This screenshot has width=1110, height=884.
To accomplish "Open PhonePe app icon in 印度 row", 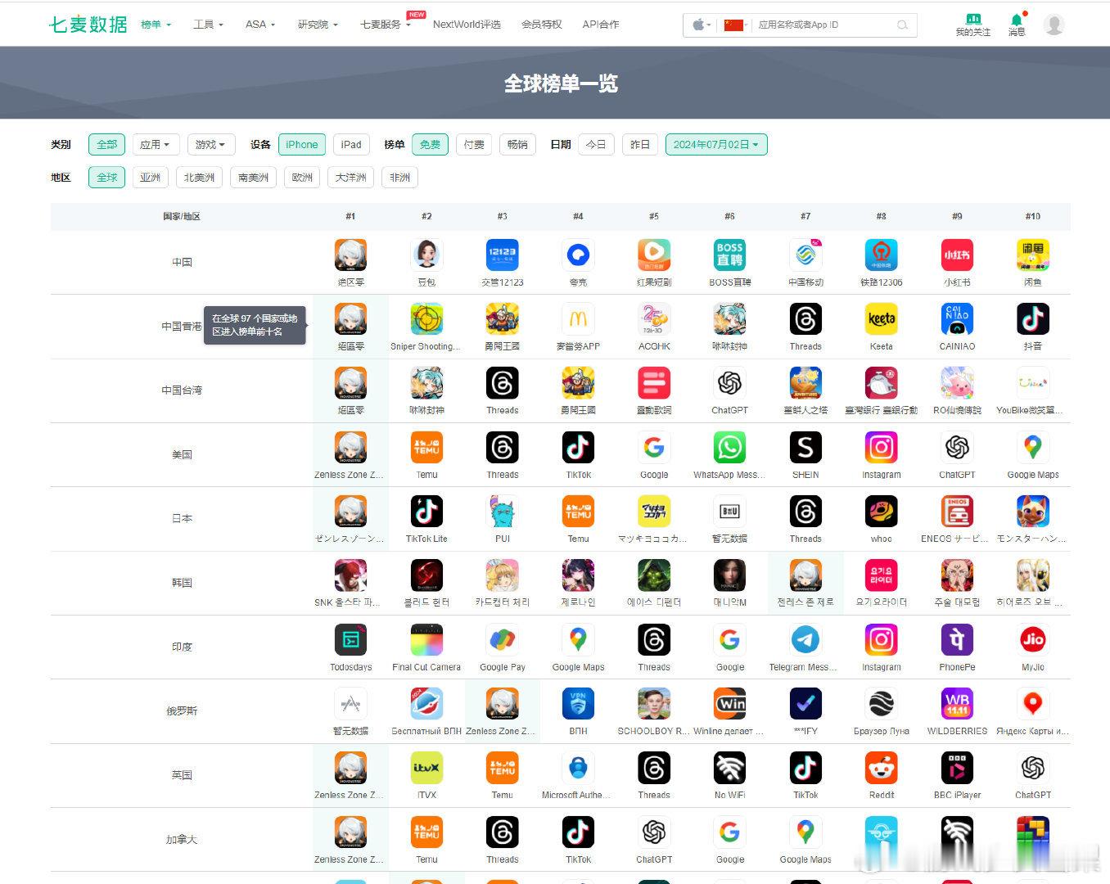I will (x=957, y=640).
